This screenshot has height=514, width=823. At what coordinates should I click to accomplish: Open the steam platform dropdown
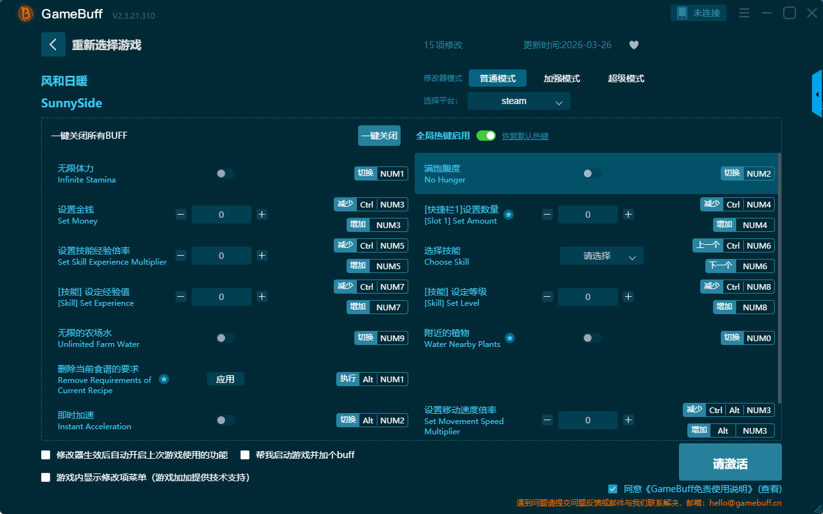click(x=518, y=101)
